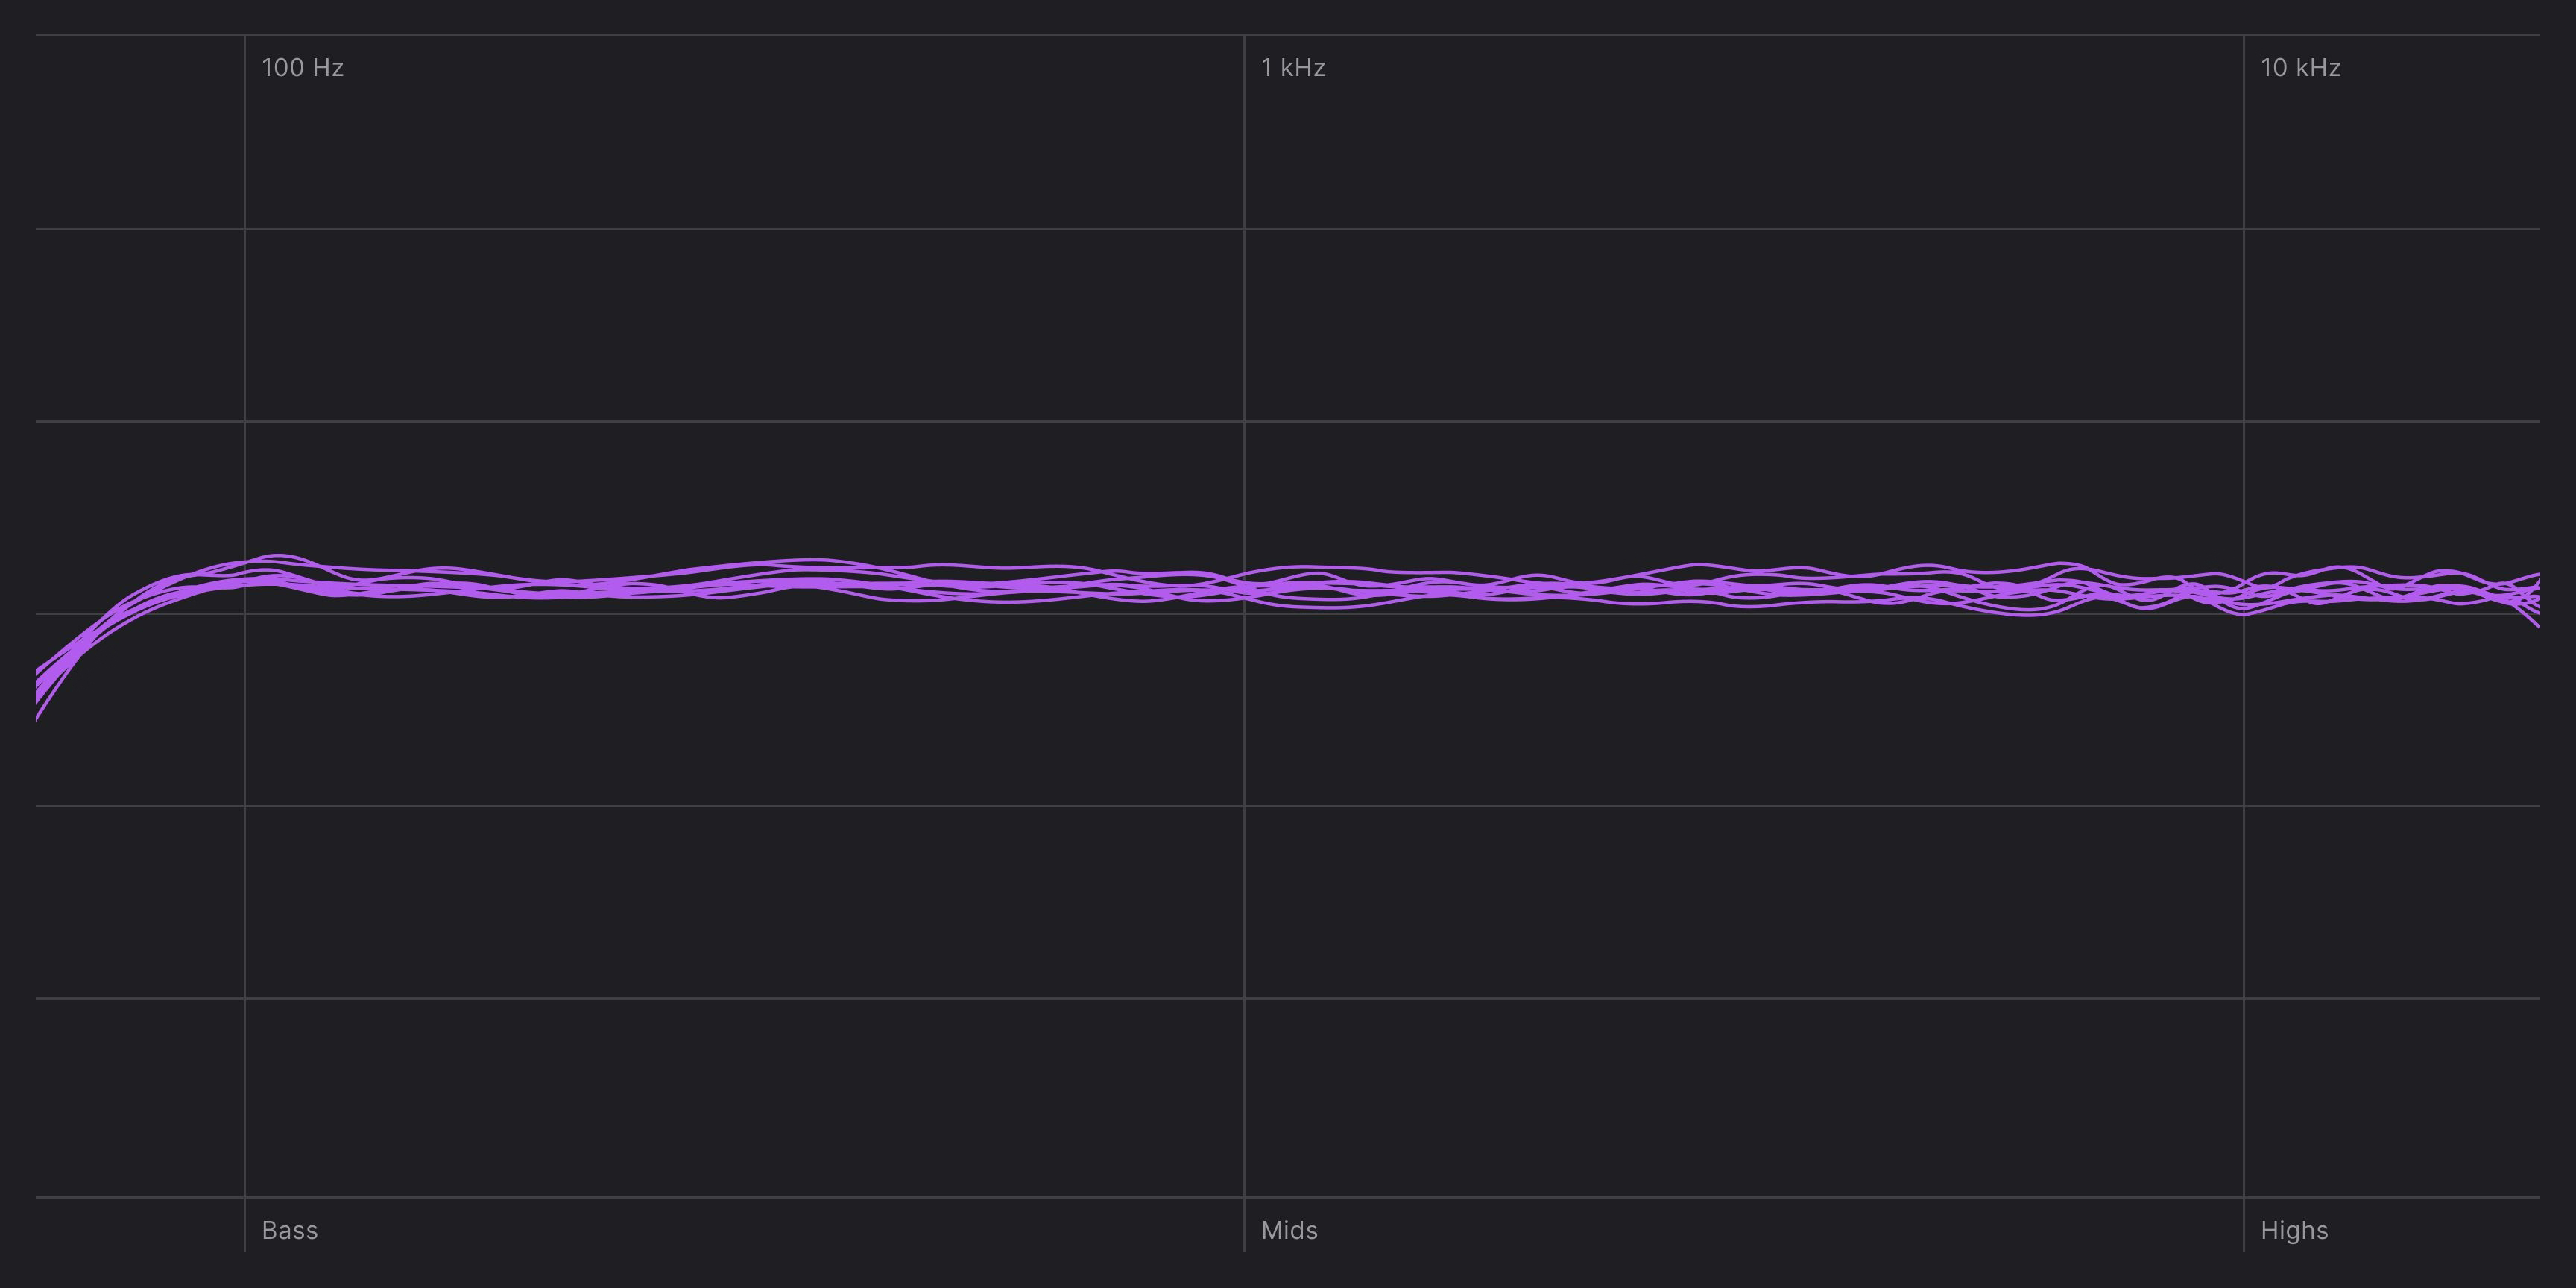This screenshot has height=1288, width=2576.
Task: Select the Bass band label
Action: click(x=289, y=1230)
